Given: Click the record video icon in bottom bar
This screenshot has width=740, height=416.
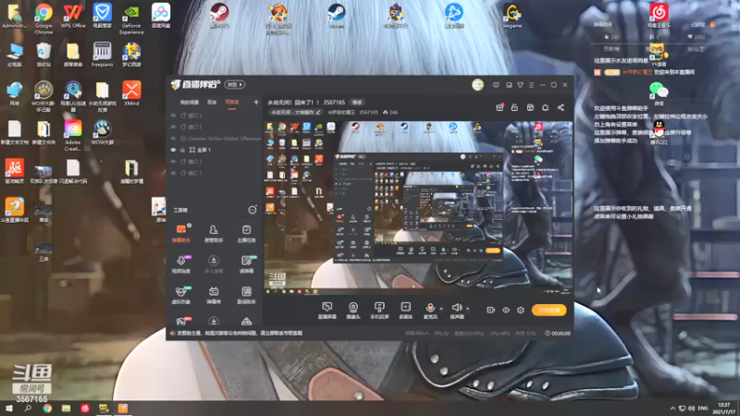Looking at the screenshot, I should click(490, 310).
